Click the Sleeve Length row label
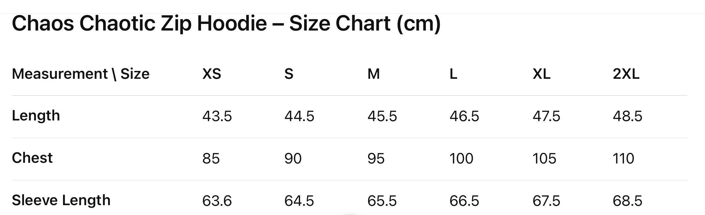Image resolution: width=705 pixels, height=215 pixels. pyautogui.click(x=61, y=200)
